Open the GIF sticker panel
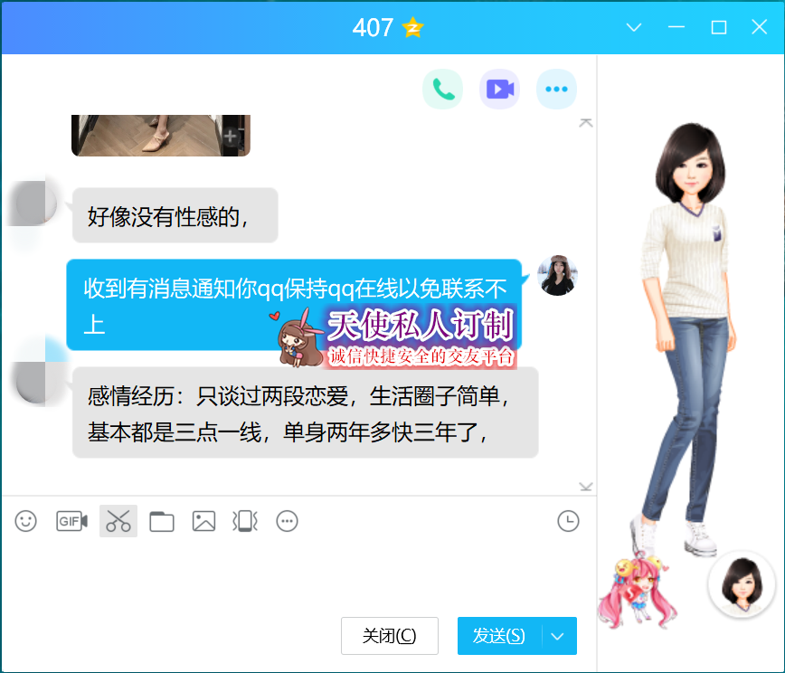This screenshot has height=673, width=785. (71, 521)
